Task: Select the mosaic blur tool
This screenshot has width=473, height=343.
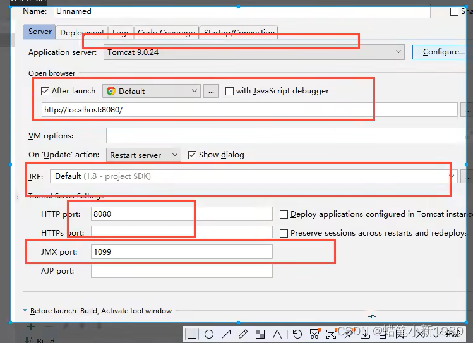Action: pos(260,334)
